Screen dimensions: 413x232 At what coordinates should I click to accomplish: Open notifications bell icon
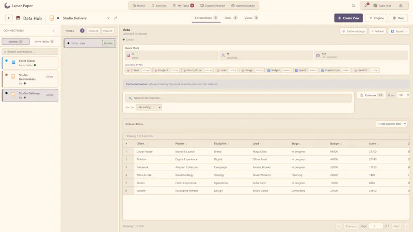point(366,6)
